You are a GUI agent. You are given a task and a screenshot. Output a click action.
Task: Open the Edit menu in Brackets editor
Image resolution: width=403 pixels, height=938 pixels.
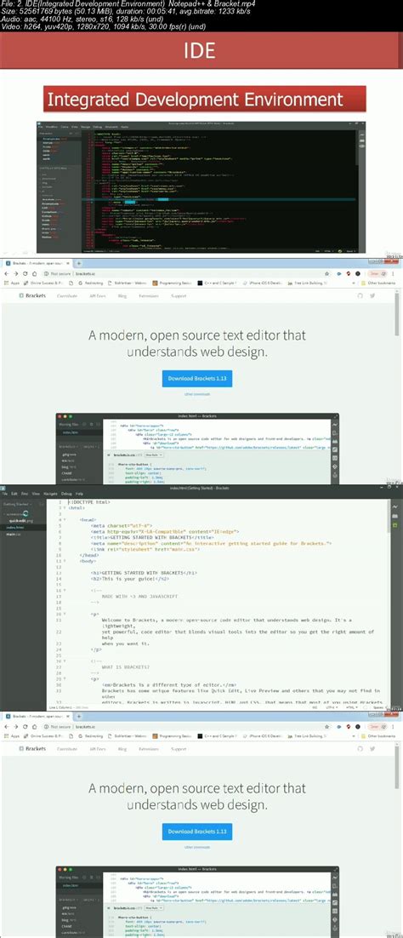(14, 494)
